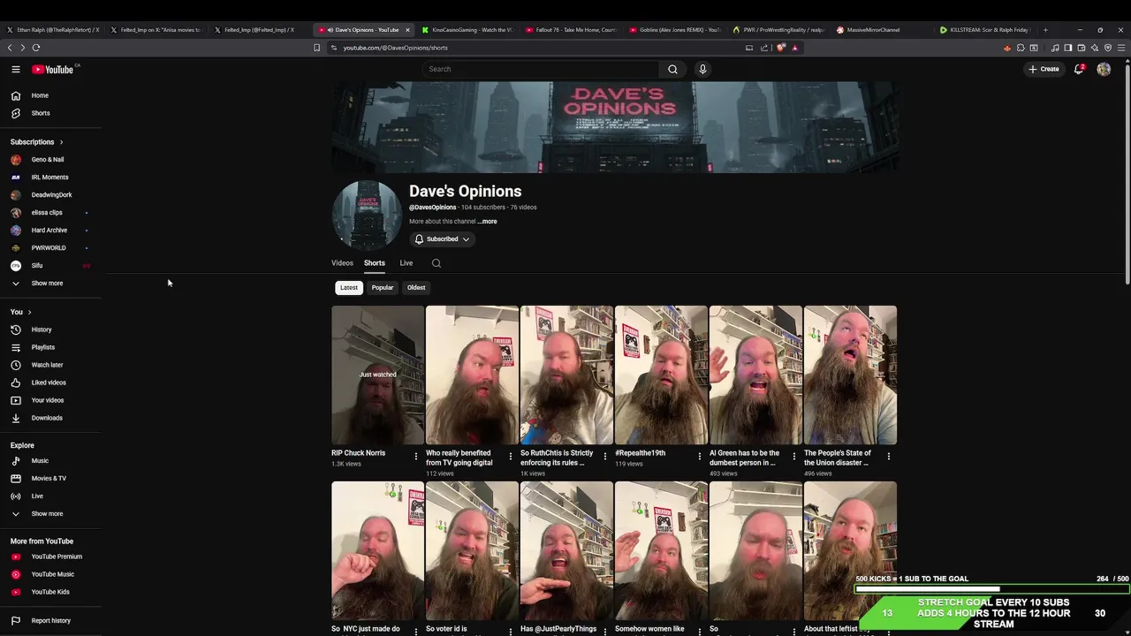Close the Dave's Opinions browser tab
1131x636 pixels.
click(407, 30)
